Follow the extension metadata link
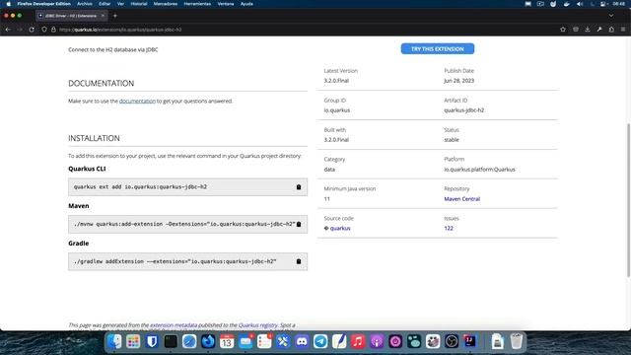This screenshot has width=631, height=355. [174, 325]
